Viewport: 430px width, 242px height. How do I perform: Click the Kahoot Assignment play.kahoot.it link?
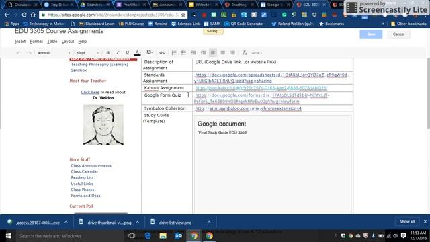(x=261, y=88)
